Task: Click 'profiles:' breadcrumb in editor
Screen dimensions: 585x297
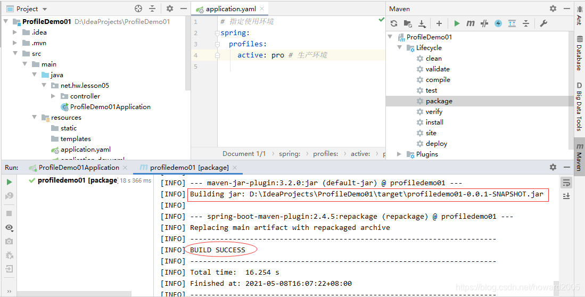Action: [x=325, y=154]
